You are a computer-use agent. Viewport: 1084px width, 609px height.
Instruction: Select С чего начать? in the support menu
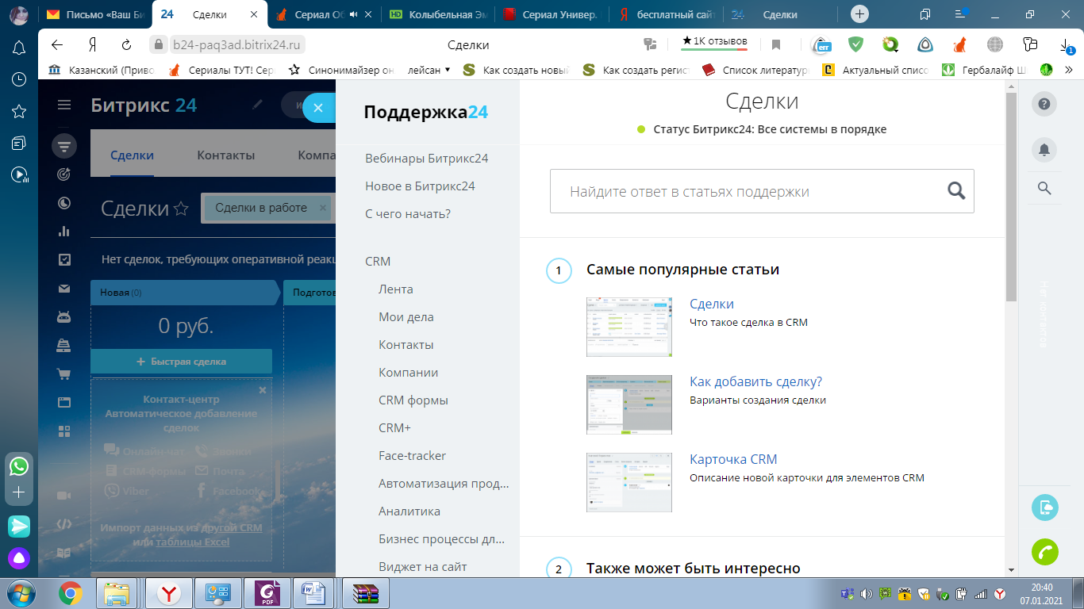coord(408,214)
